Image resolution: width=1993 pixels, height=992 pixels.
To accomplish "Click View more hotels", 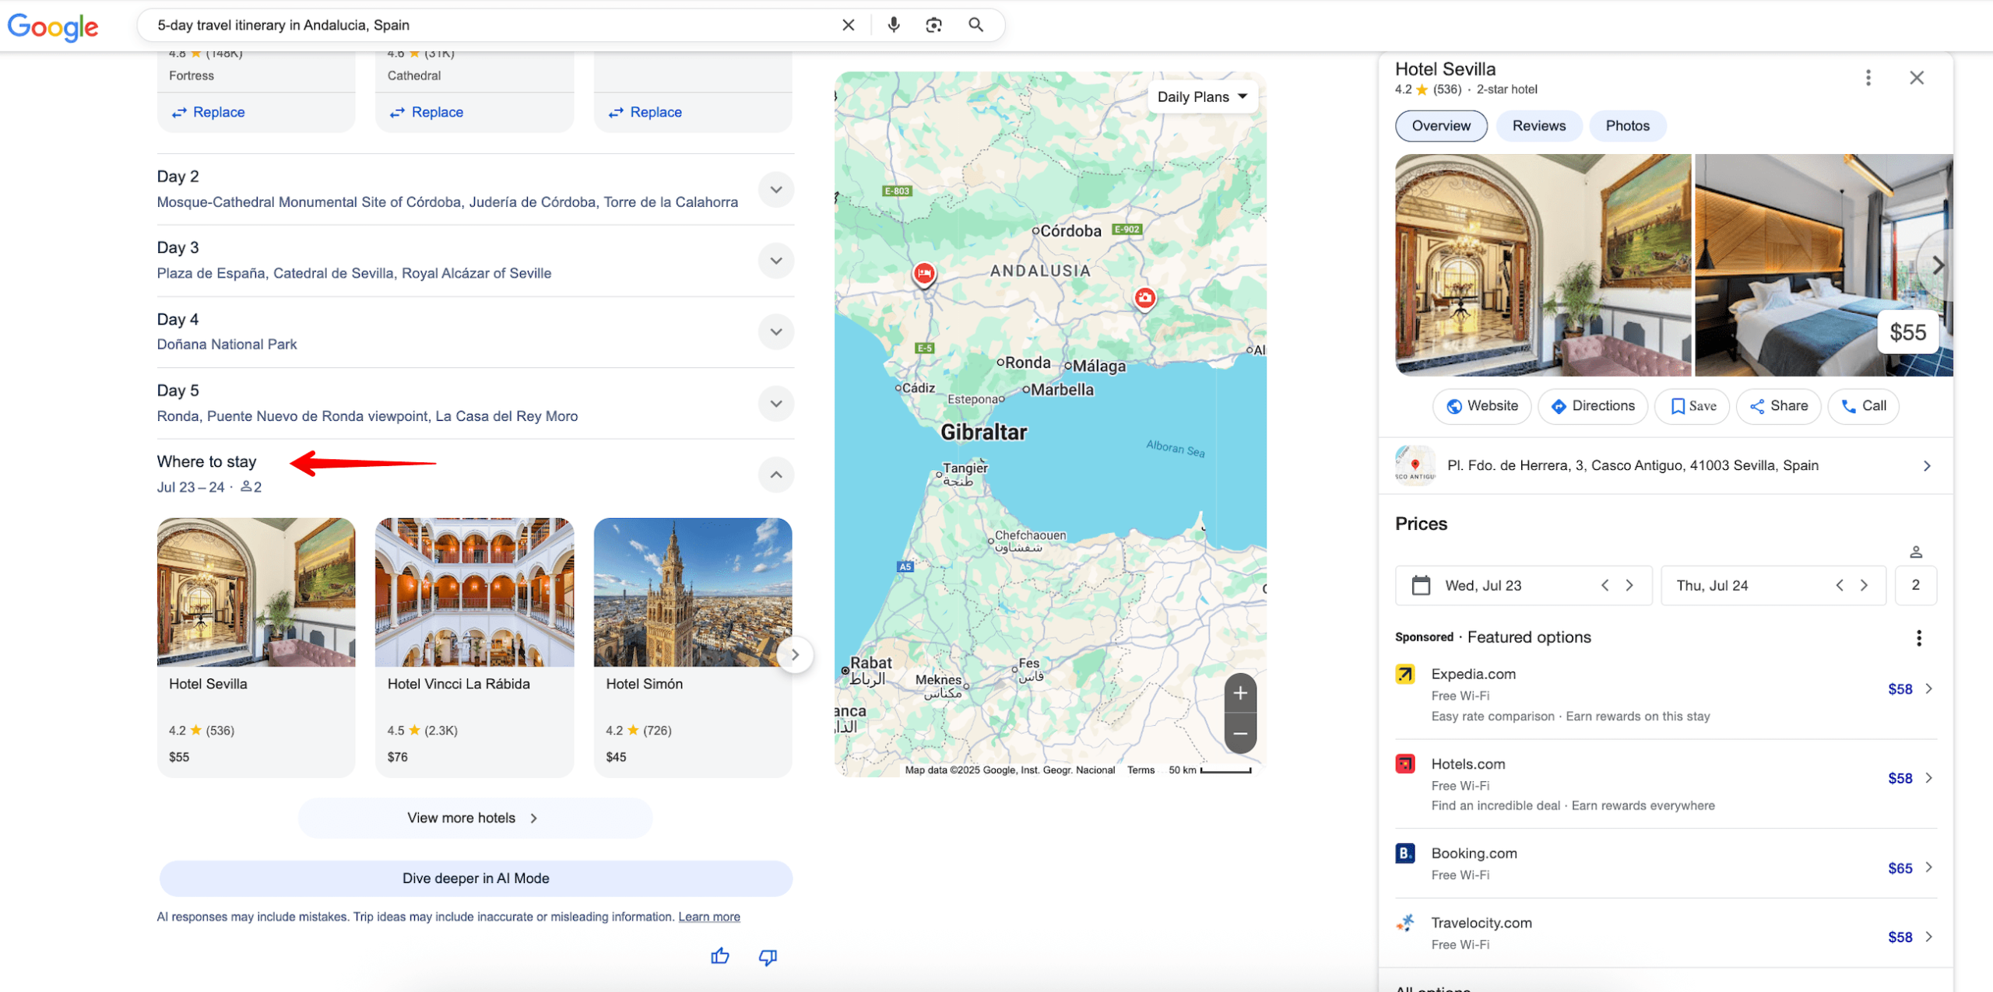I will tap(475, 818).
